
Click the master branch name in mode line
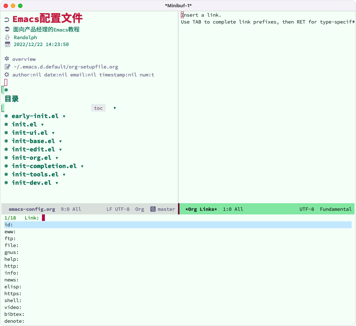166,209
